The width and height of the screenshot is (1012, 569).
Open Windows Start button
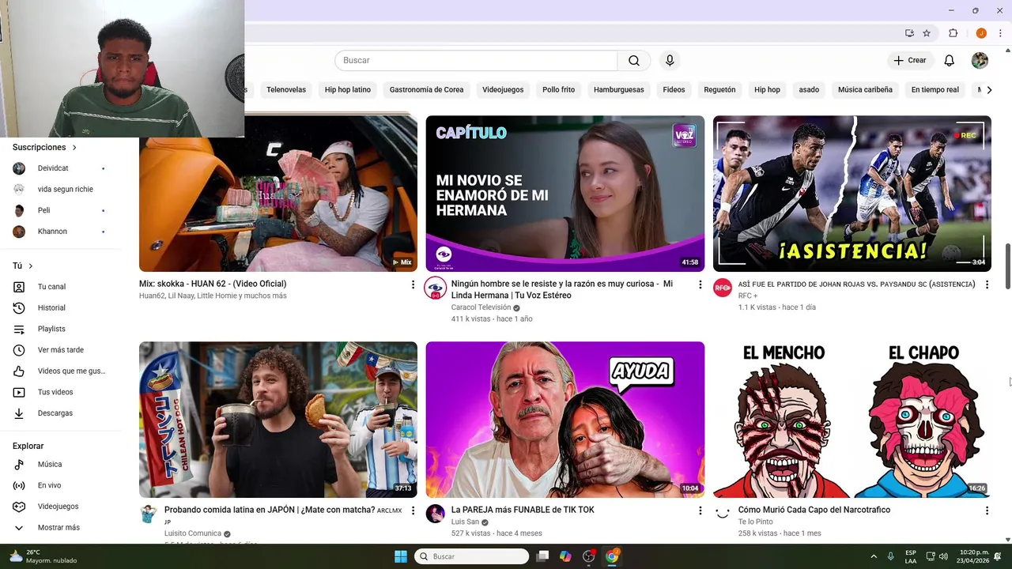pyautogui.click(x=401, y=556)
